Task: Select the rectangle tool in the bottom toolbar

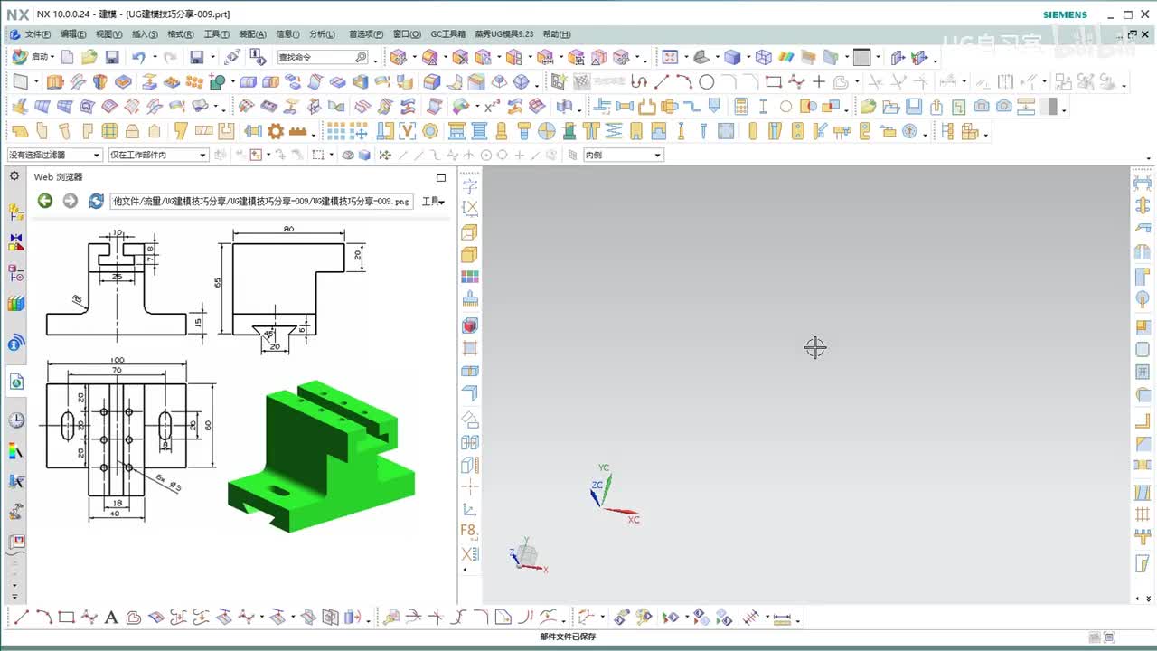Action: click(x=66, y=618)
